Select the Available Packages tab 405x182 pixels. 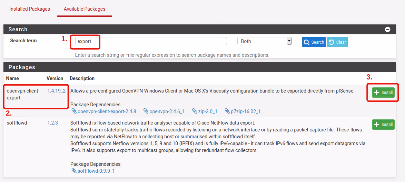click(85, 9)
